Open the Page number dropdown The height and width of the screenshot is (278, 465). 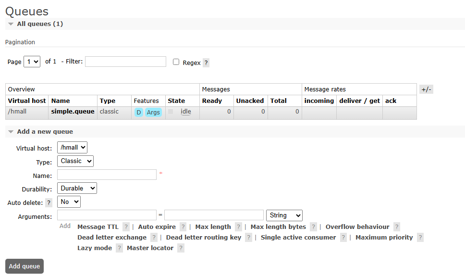[x=32, y=62]
